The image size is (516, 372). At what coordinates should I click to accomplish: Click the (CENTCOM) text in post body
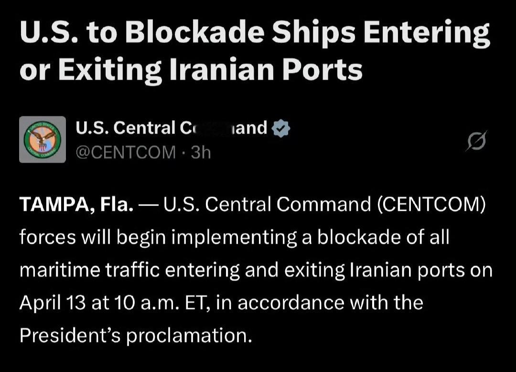(x=431, y=205)
